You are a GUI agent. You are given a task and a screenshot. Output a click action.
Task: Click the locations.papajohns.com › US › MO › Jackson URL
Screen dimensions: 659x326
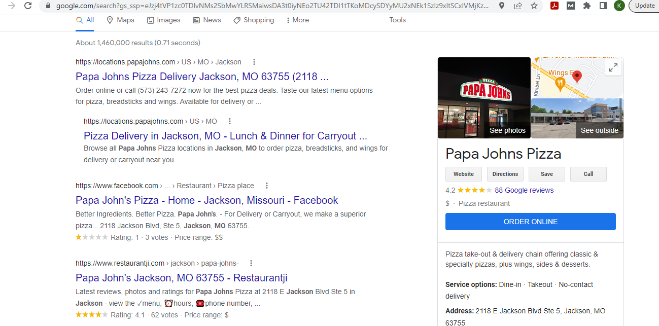pyautogui.click(x=158, y=62)
